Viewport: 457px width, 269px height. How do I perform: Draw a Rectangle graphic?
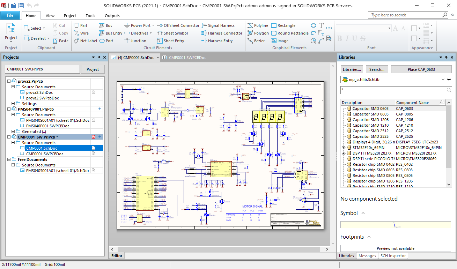pos(283,25)
